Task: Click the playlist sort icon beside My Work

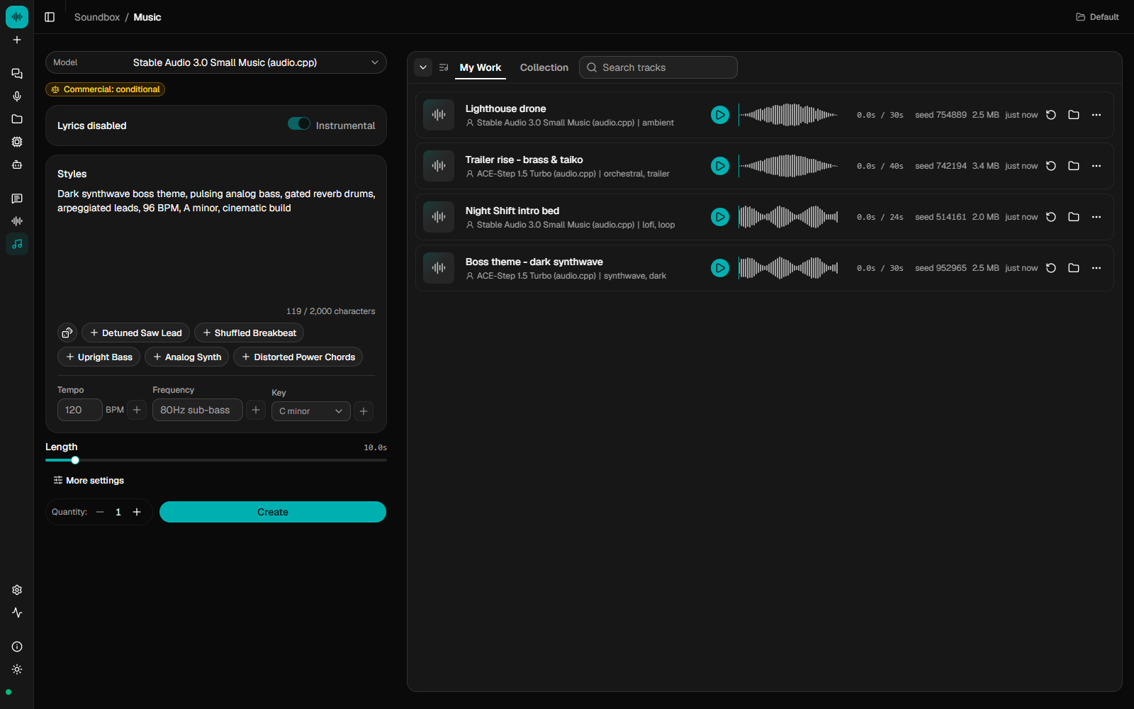Action: point(444,67)
